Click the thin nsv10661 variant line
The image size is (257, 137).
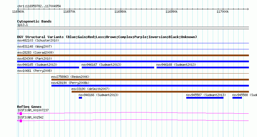coord(133,73)
